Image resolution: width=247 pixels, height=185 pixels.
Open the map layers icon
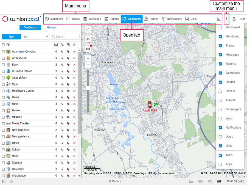pyautogui.click(x=88, y=49)
